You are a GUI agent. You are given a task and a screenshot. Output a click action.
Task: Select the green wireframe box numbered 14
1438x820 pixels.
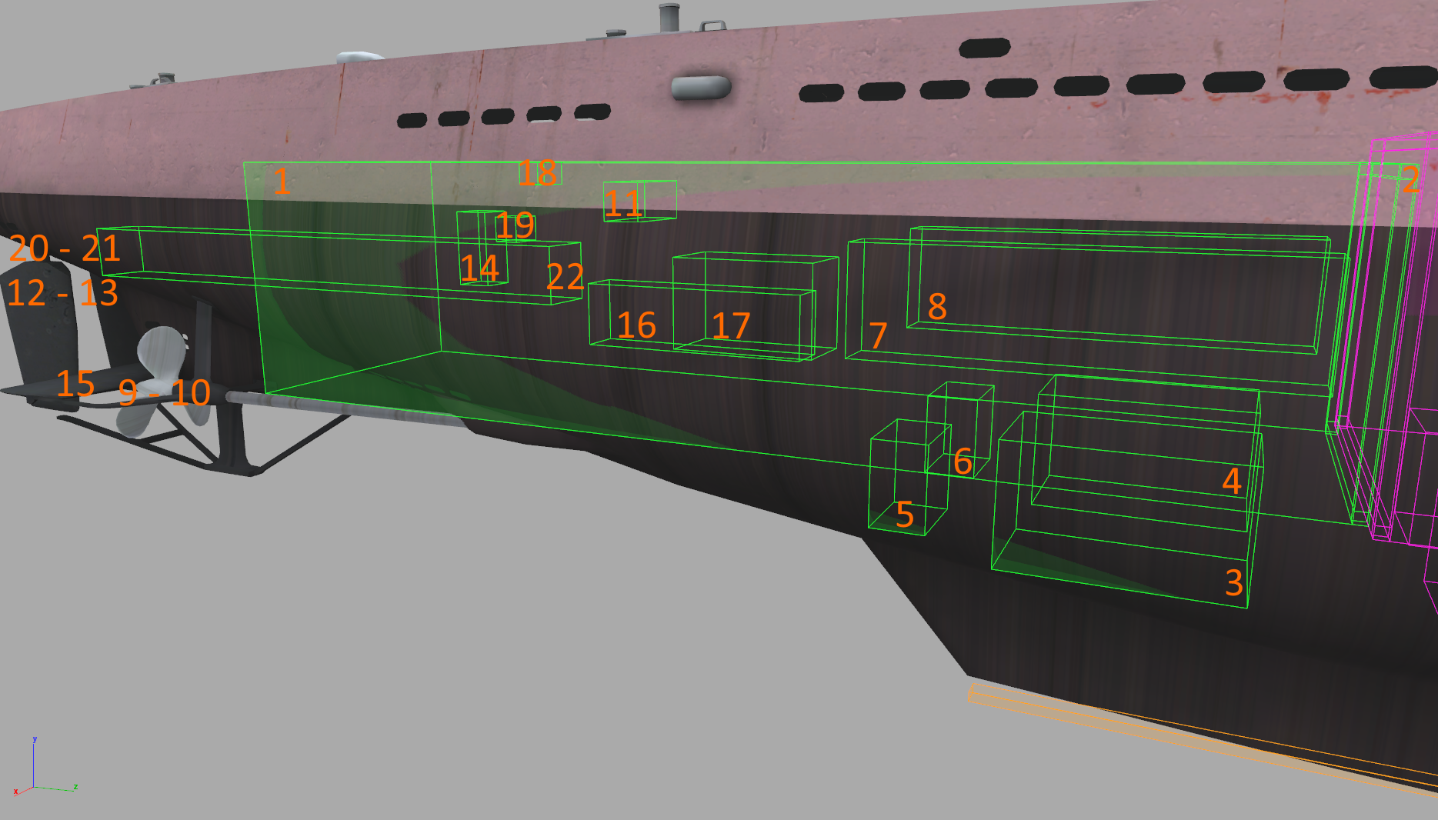point(482,248)
